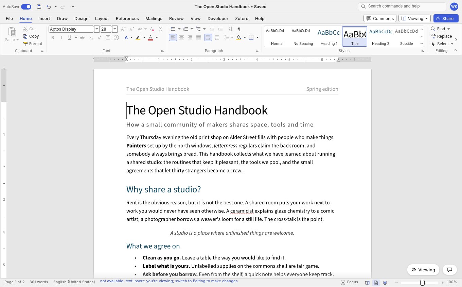Open the Comments button

click(x=380, y=18)
